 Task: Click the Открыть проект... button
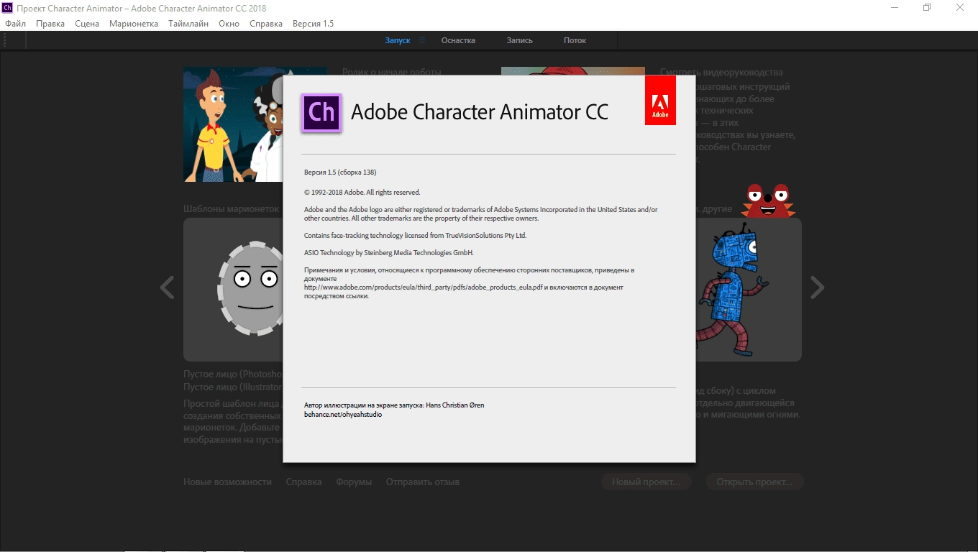pyautogui.click(x=754, y=482)
